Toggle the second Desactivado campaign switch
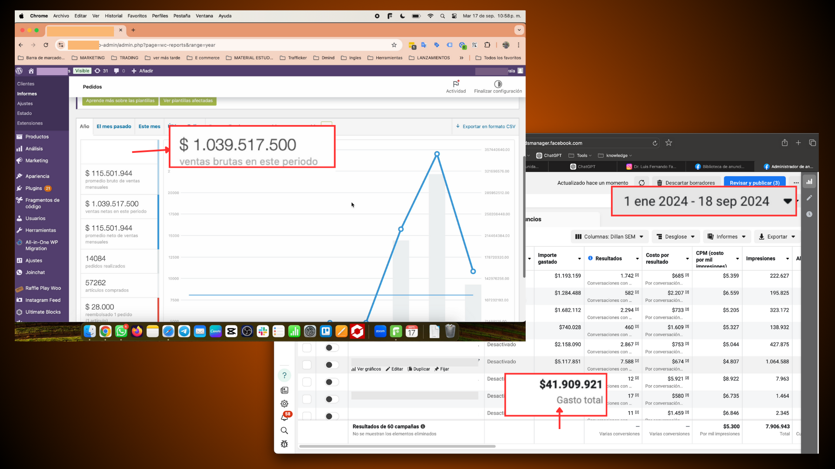835x469 pixels. 332,365
